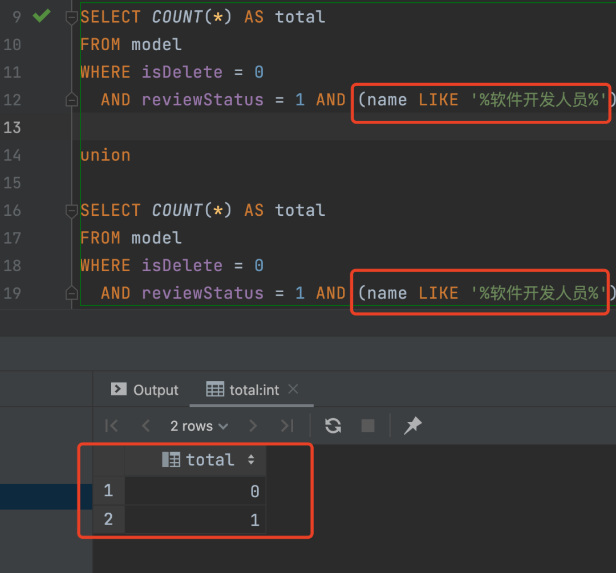
Task: Click the Output console icon
Action: pos(119,389)
